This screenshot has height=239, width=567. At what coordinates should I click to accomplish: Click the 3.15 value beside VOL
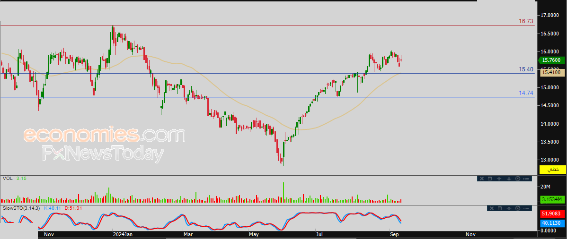21,179
